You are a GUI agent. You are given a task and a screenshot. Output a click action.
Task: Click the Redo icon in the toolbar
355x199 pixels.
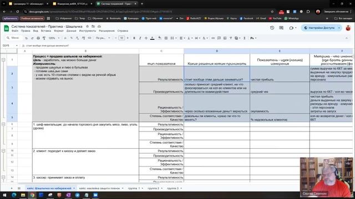point(32,38)
